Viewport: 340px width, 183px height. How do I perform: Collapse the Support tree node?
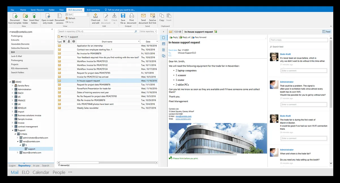tap(12, 130)
